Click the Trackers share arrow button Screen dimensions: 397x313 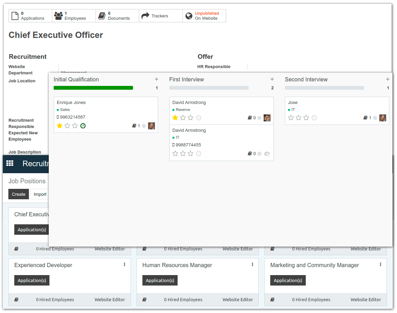click(161, 16)
